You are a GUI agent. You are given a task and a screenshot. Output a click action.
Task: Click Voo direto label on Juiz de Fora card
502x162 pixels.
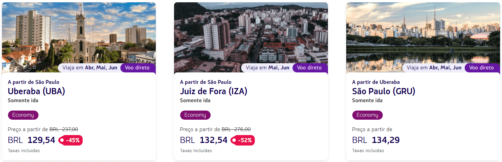[309, 68]
